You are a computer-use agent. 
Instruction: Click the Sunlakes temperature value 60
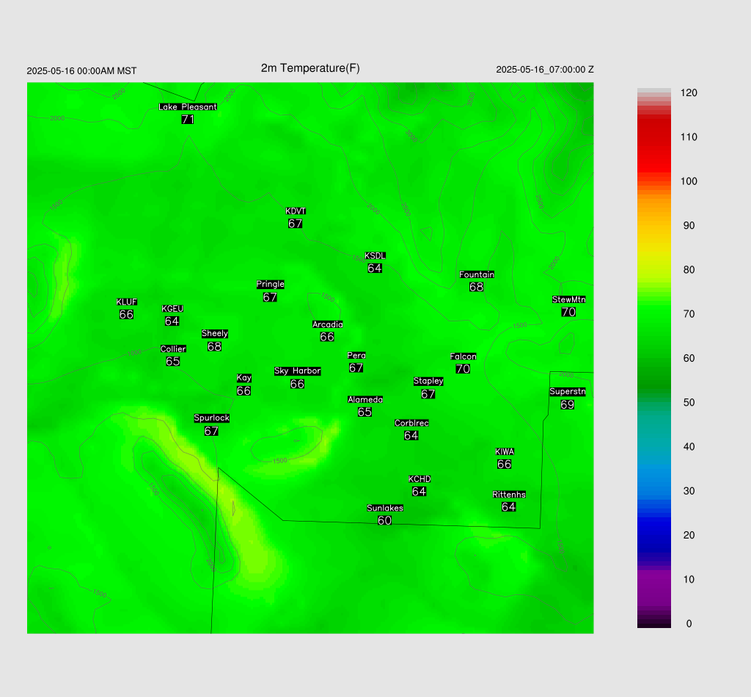click(384, 520)
